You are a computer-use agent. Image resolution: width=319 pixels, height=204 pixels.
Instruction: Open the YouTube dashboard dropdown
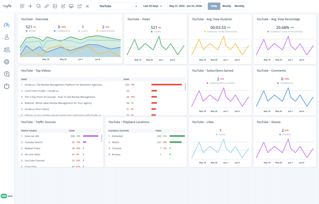[118, 6]
